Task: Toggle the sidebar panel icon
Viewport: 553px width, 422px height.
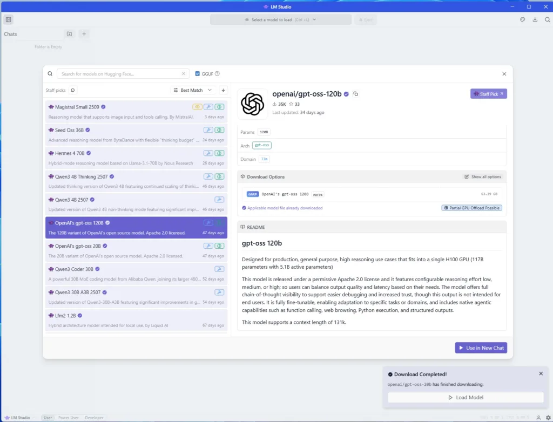Action: [9, 20]
